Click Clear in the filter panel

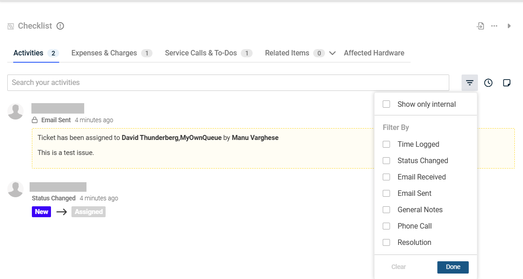tap(398, 267)
